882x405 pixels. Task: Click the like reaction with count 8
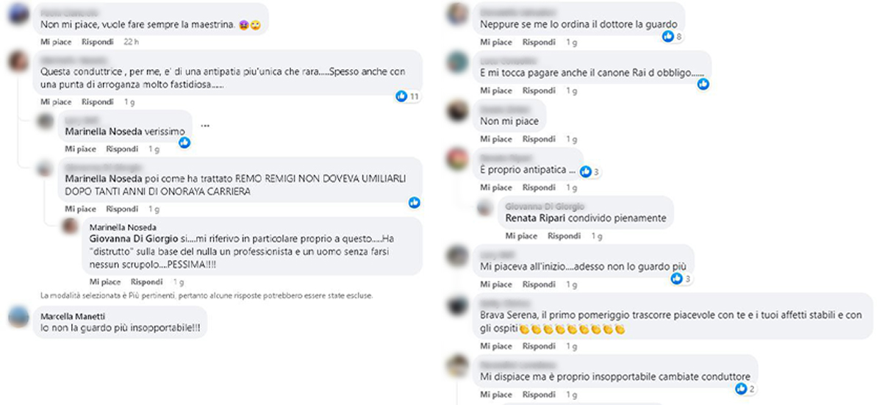[673, 36]
